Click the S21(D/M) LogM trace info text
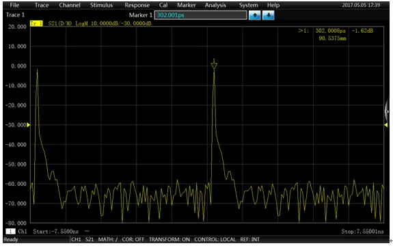 (x=100, y=23)
